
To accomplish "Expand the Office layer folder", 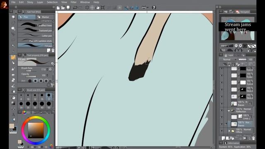I will click(x=229, y=131).
